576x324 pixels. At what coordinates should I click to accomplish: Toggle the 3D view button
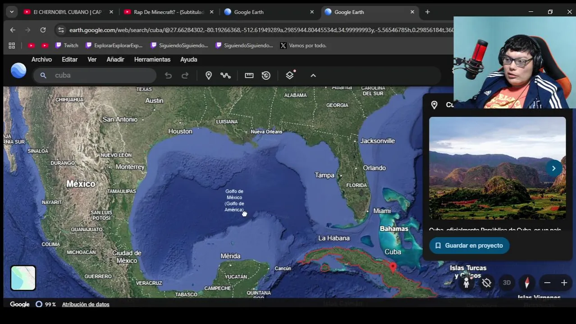click(x=507, y=283)
